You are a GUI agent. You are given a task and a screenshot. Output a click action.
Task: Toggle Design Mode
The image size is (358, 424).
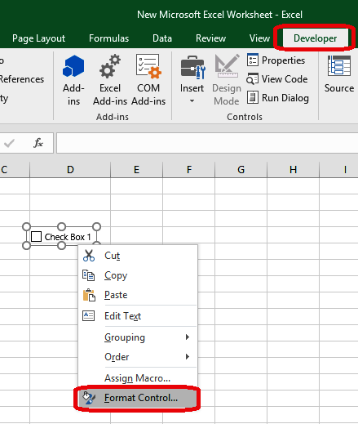click(227, 80)
